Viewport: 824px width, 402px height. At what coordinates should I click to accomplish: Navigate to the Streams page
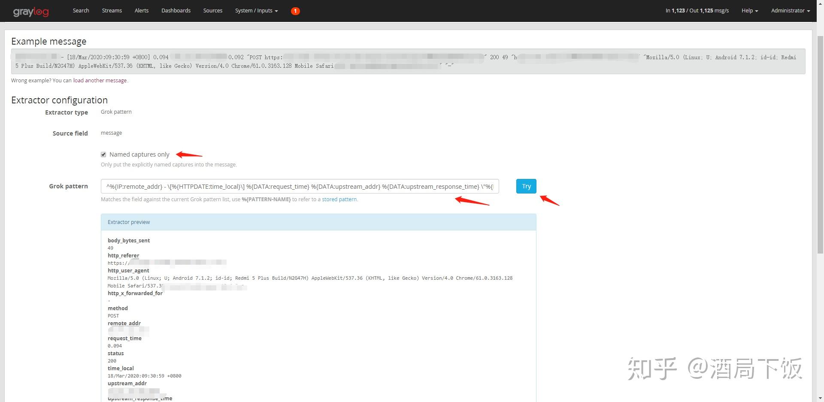tap(112, 10)
